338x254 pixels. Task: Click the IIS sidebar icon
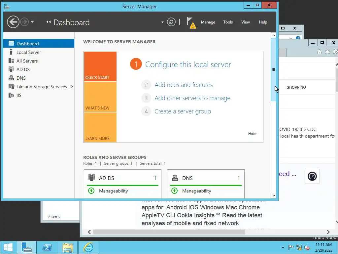11,95
